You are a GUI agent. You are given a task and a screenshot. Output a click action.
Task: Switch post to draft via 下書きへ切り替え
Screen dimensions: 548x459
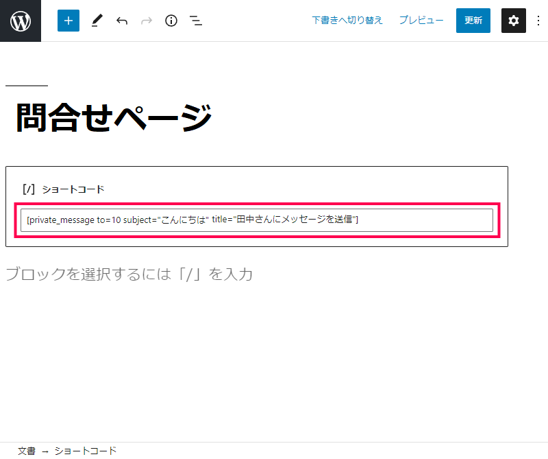(x=347, y=21)
